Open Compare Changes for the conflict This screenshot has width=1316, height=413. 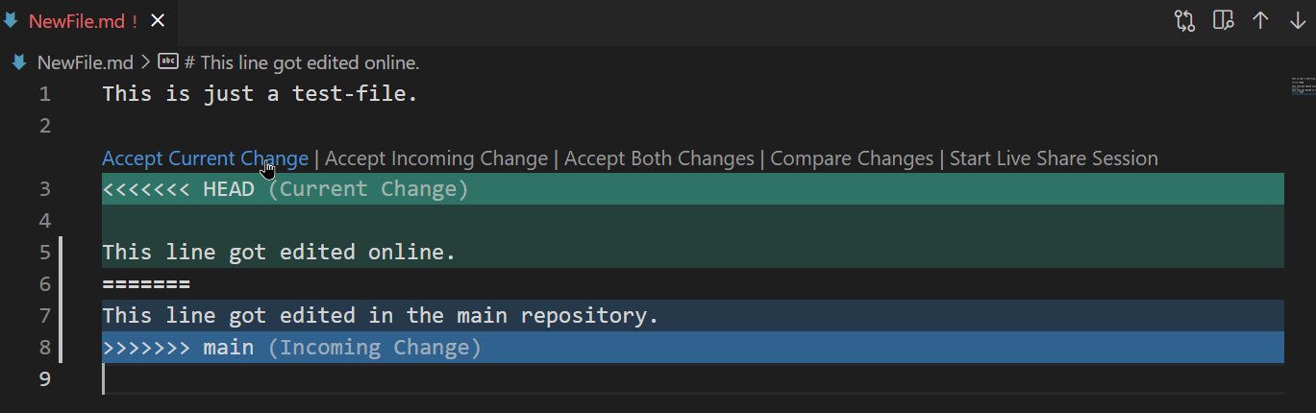point(852,158)
